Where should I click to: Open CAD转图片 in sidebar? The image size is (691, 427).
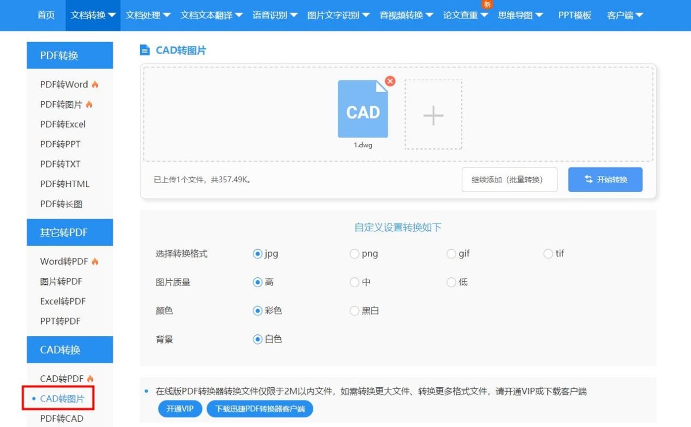[62, 399]
